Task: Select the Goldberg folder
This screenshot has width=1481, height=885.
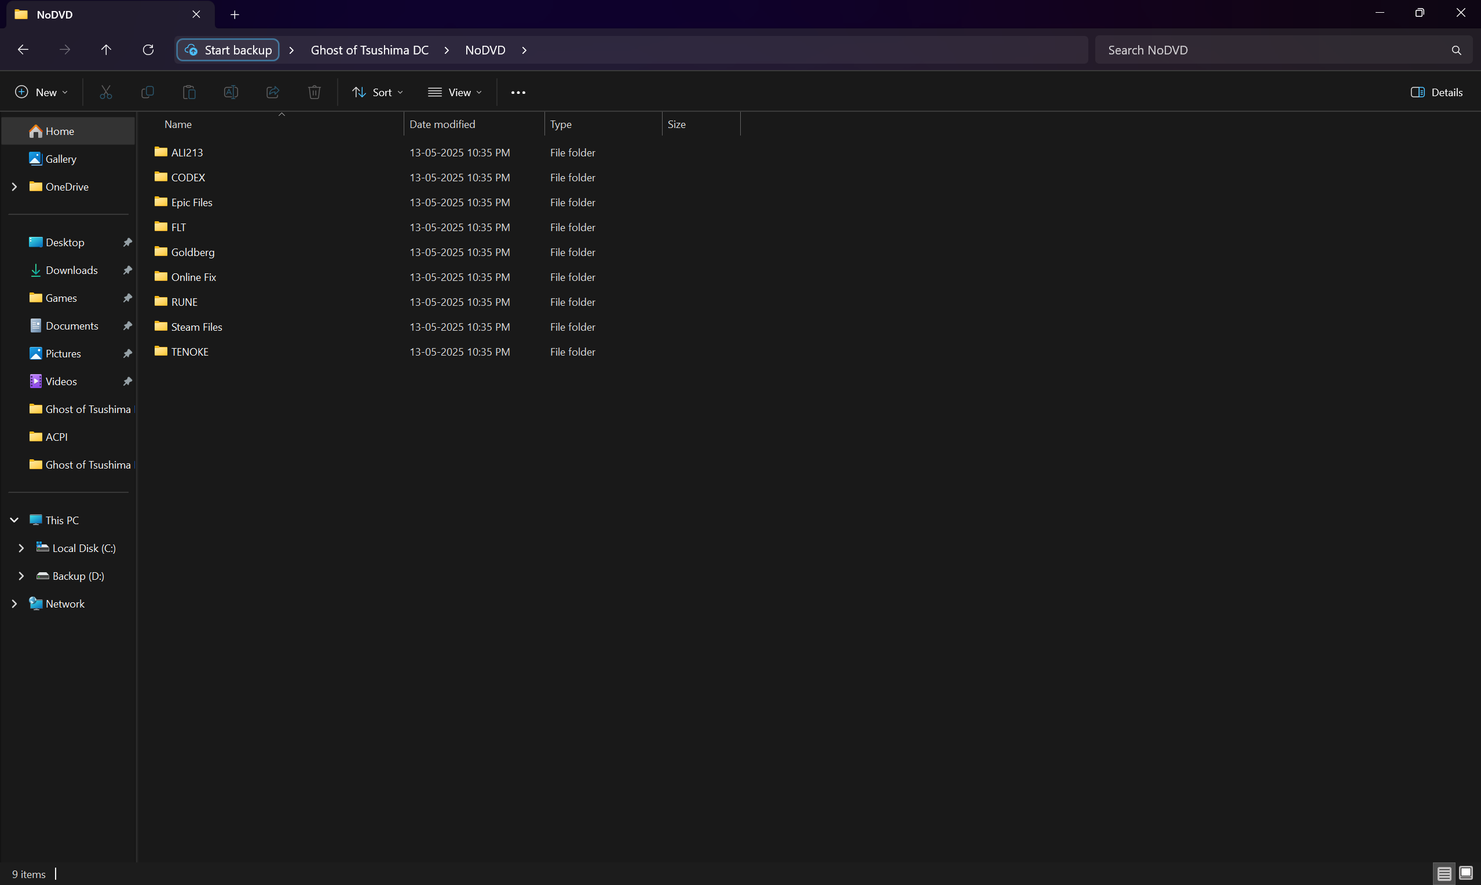Action: pyautogui.click(x=192, y=253)
